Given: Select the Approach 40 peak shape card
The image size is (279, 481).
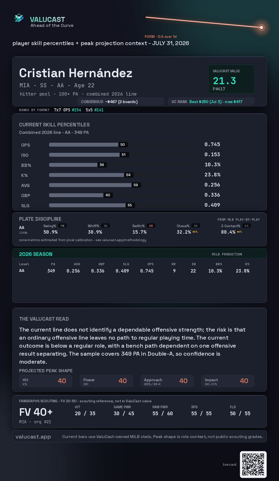Looking at the screenshot, I should pyautogui.click(x=167, y=381).
